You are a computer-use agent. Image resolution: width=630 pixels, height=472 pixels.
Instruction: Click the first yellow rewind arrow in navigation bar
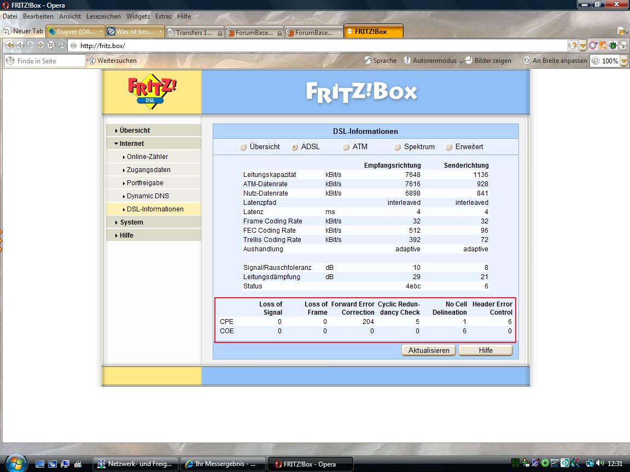10,45
